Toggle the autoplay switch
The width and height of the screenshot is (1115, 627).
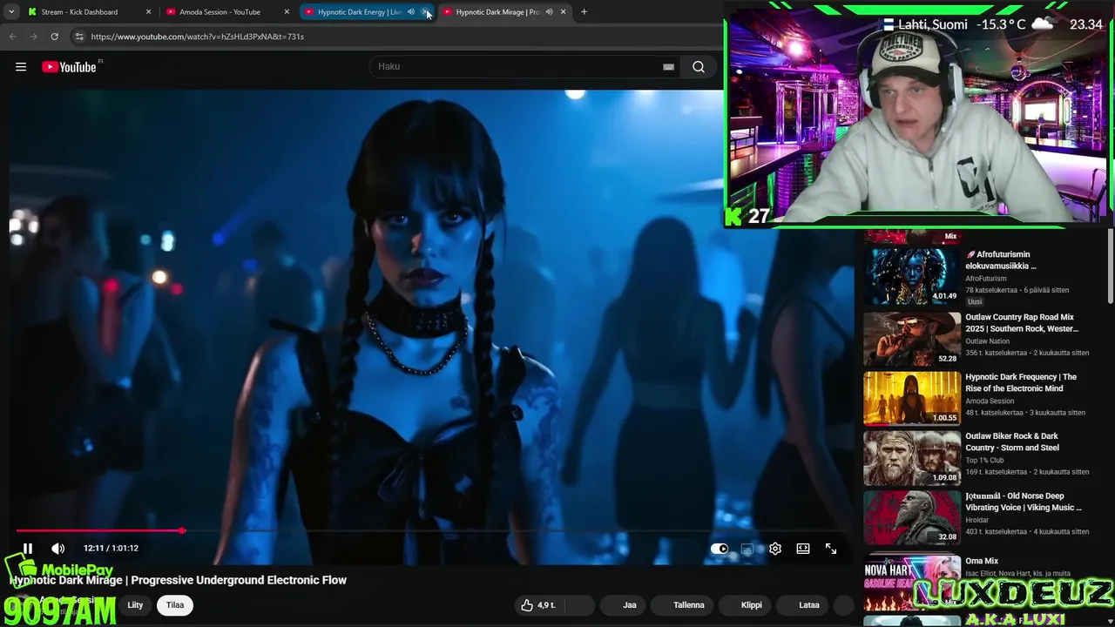click(720, 549)
